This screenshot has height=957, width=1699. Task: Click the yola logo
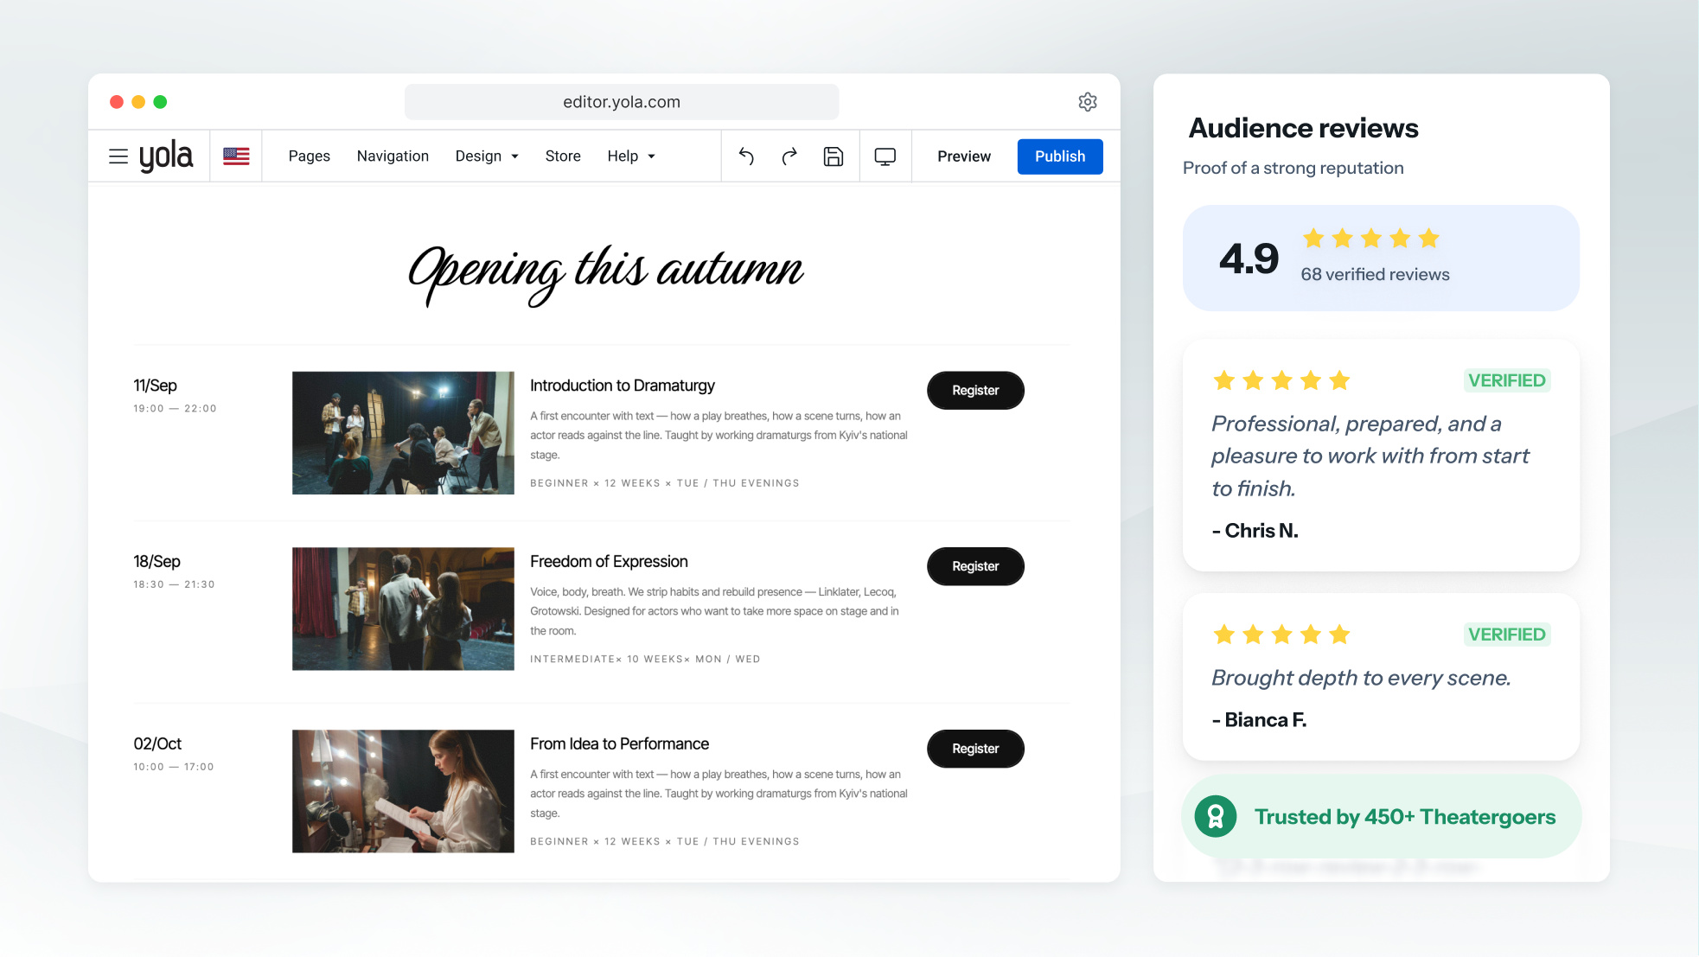coord(166,156)
